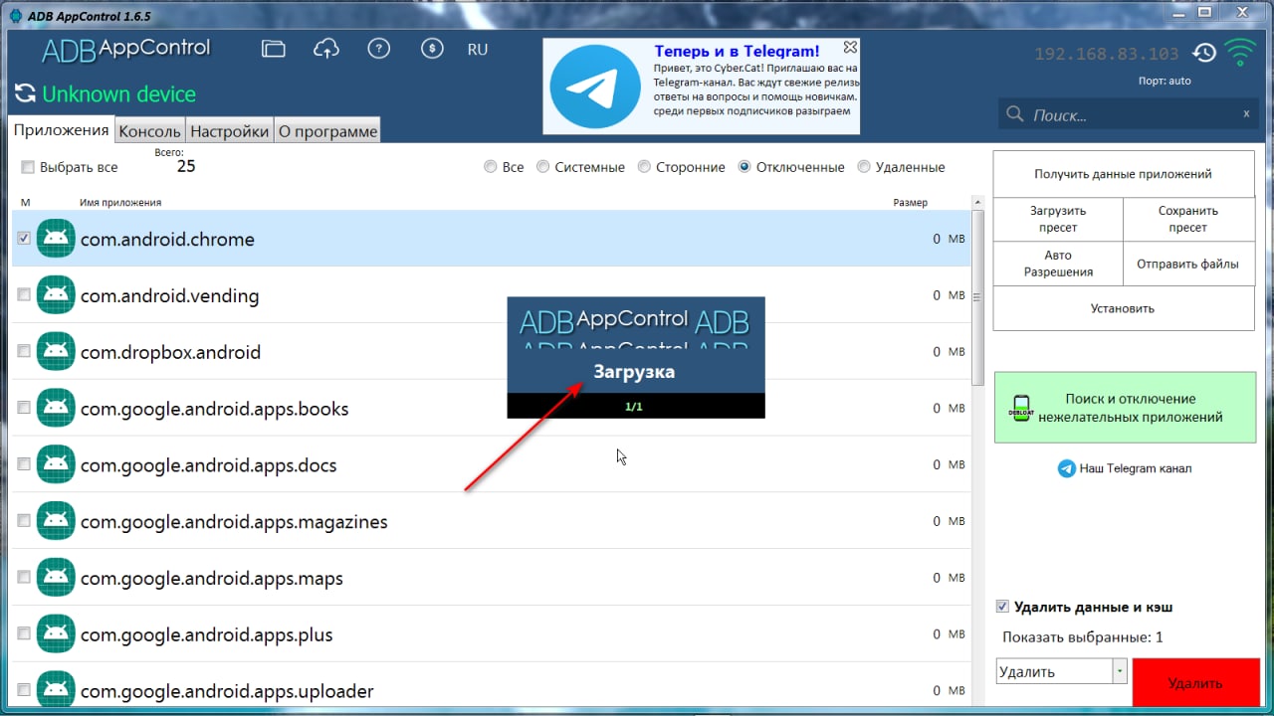1274x716 pixels.
Task: Toggle the Выбрать все checkbox
Action: click(x=28, y=167)
